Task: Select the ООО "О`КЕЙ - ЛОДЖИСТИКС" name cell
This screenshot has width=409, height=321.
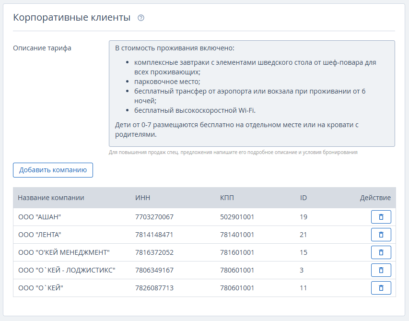Action: 67,270
